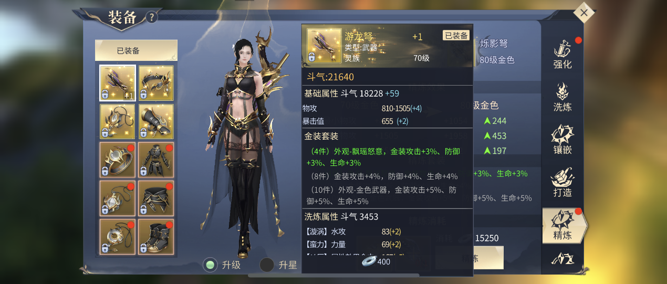Select the gold bracer equipment slot

156,83
